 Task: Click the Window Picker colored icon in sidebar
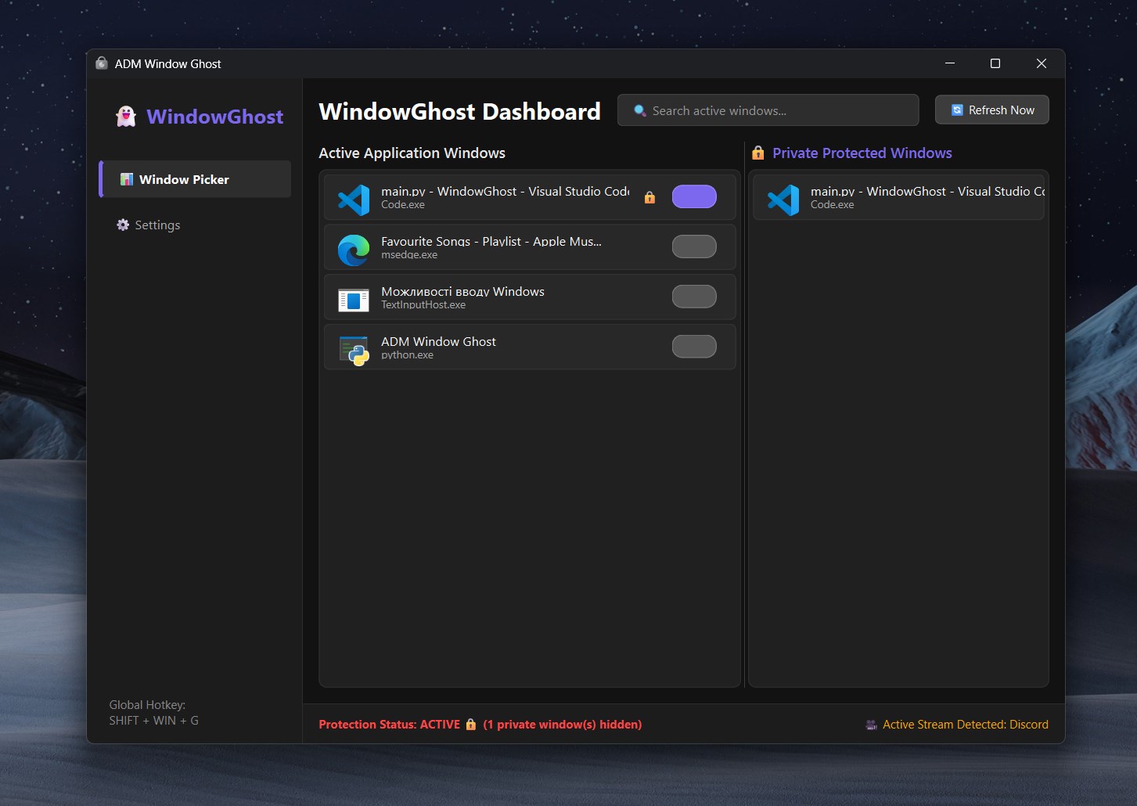pyautogui.click(x=126, y=179)
